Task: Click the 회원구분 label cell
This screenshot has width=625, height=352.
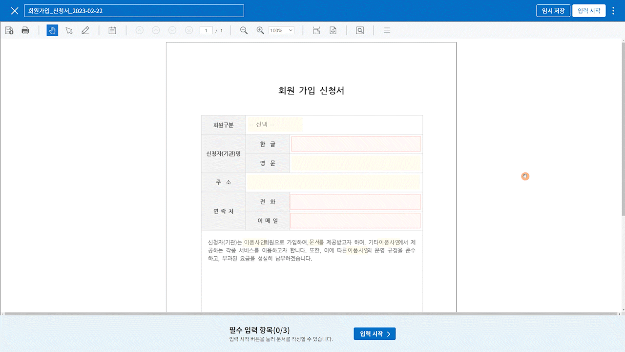Action: tap(224, 125)
